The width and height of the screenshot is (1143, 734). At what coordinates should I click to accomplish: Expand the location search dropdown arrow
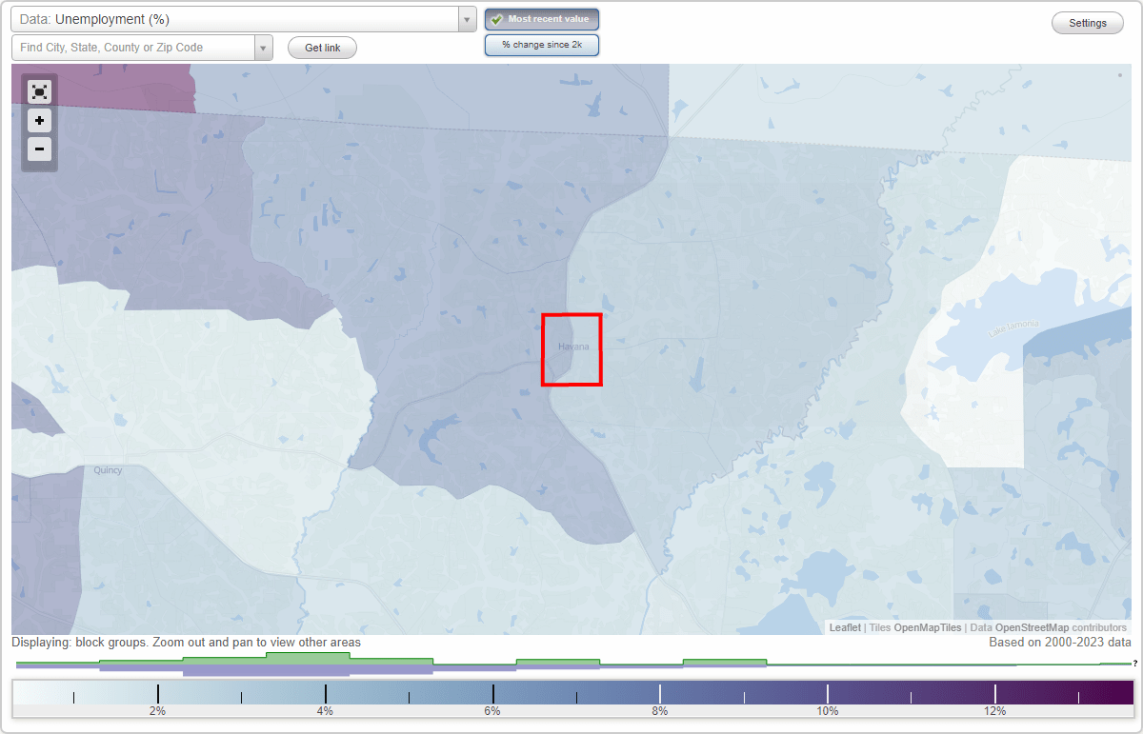tap(264, 48)
